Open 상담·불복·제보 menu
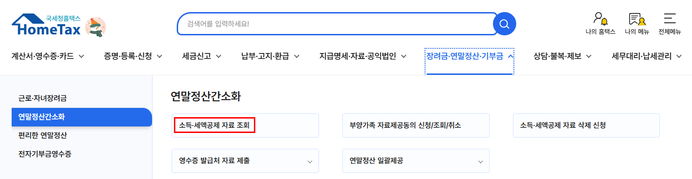Image resolution: width=692 pixels, height=179 pixels. (x=563, y=56)
